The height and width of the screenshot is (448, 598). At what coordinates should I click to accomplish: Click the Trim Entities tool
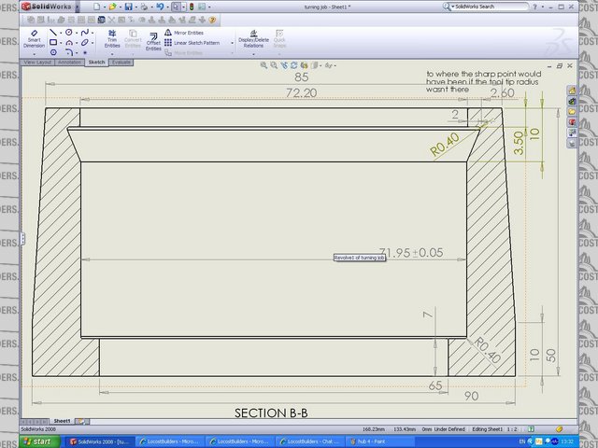coord(112,38)
